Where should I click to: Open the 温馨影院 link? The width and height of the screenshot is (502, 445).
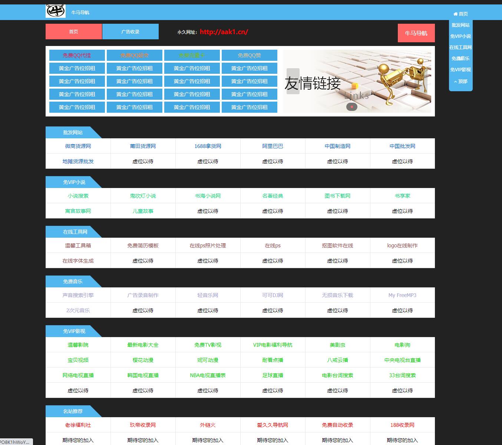[78, 345]
